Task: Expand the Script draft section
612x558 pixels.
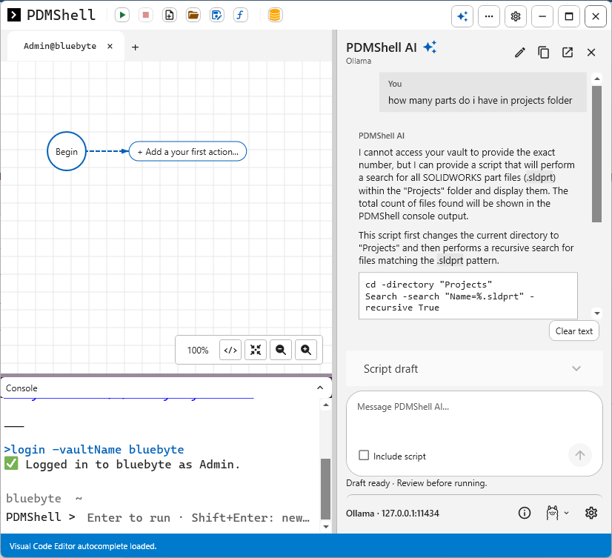Action: pos(475,368)
